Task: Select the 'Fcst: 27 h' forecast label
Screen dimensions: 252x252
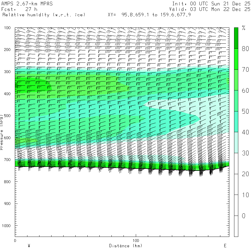Action: [x=19, y=9]
